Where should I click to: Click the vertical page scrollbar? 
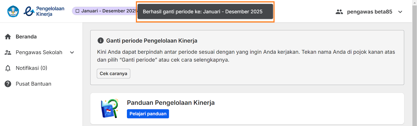pyautogui.click(x=414, y=65)
